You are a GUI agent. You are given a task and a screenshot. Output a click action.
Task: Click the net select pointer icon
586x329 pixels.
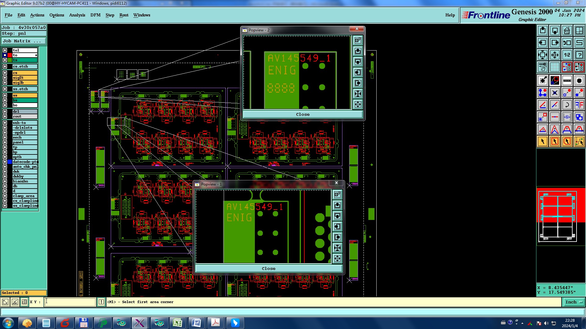(x=579, y=141)
